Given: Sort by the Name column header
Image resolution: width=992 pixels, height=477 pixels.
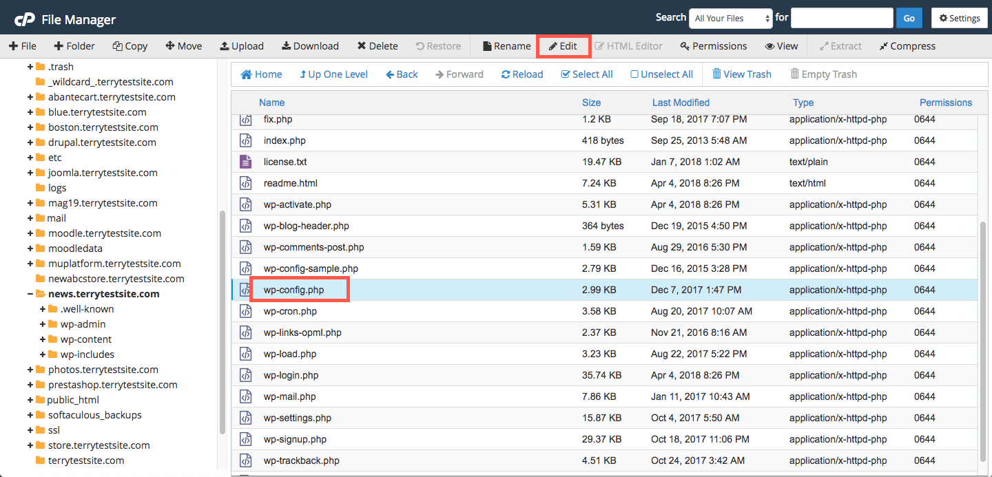Looking at the screenshot, I should [272, 103].
